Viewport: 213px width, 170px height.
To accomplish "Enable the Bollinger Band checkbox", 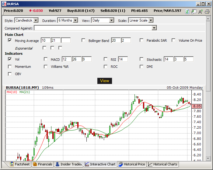I will [83, 40].
